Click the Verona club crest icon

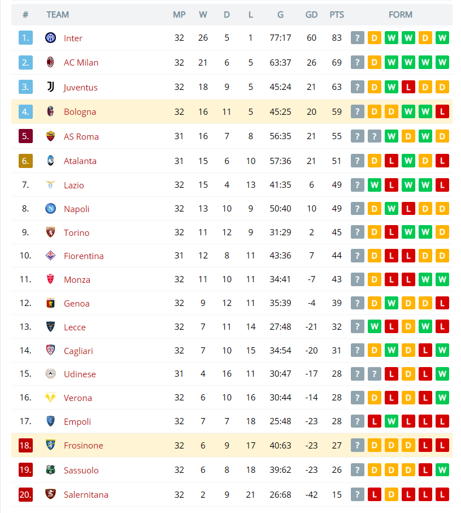[x=50, y=398]
